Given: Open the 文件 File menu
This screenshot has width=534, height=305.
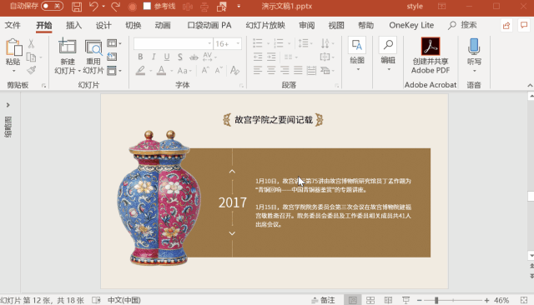Looking at the screenshot, I should point(13,25).
